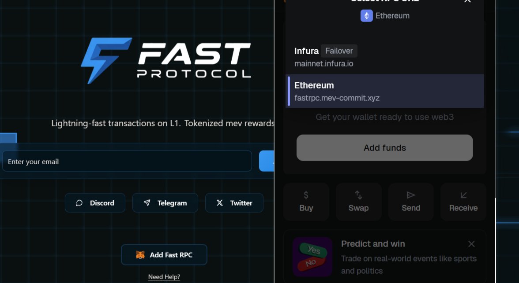Click the Swap arrows icon

pyautogui.click(x=358, y=195)
